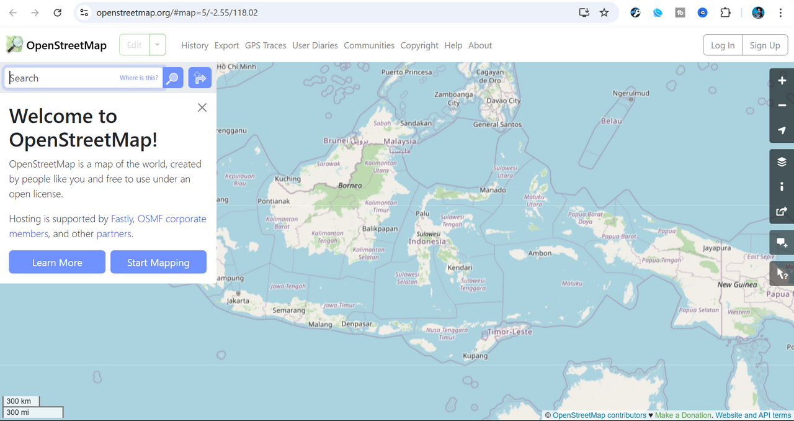Viewport: 794px width, 421px height.
Task: Click the Learn More button
Action: pos(57,262)
